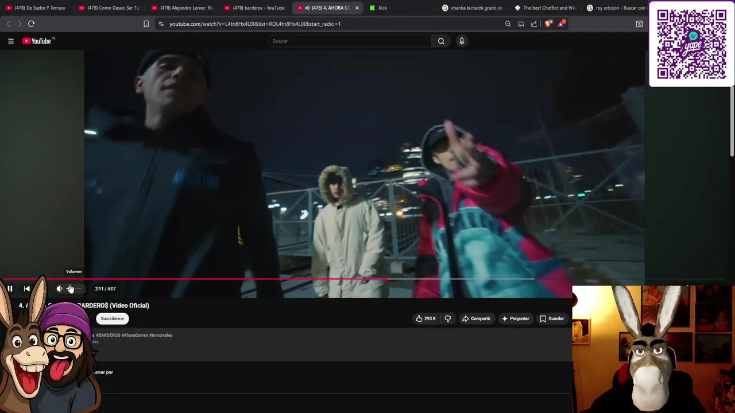Mute the video using the speaker icon
Image resolution: width=735 pixels, height=413 pixels.
coord(59,289)
